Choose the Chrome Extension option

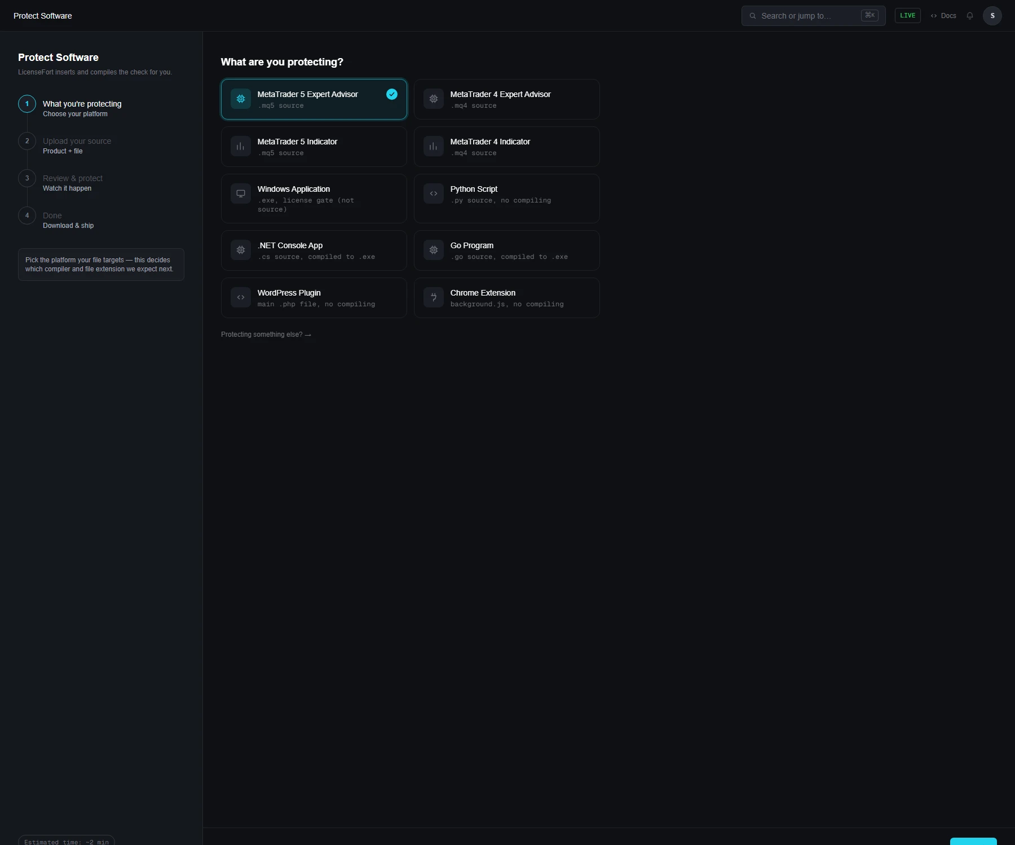(506, 298)
